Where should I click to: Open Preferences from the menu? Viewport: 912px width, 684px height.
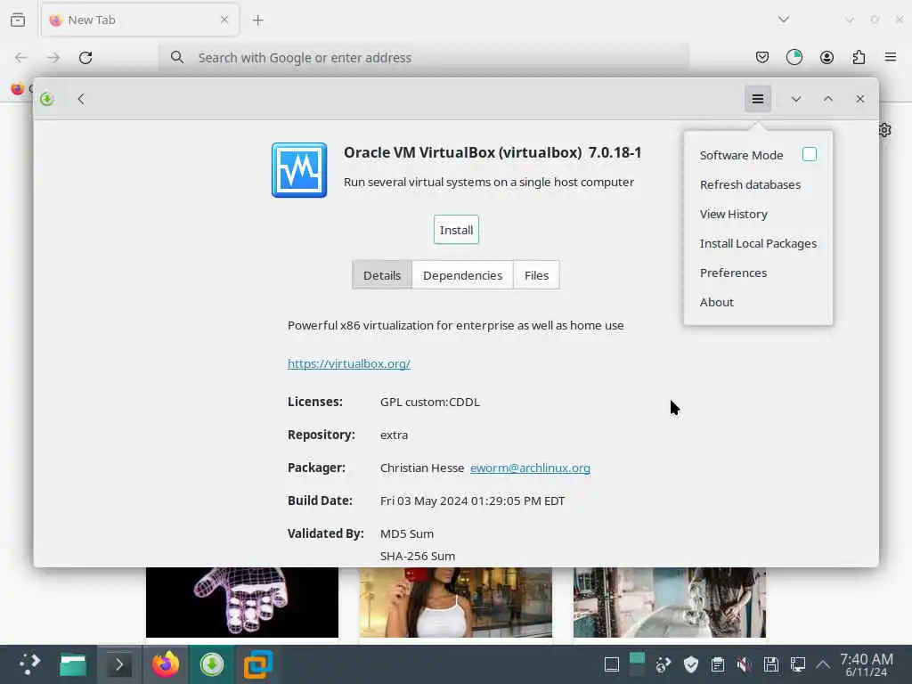[x=733, y=273]
